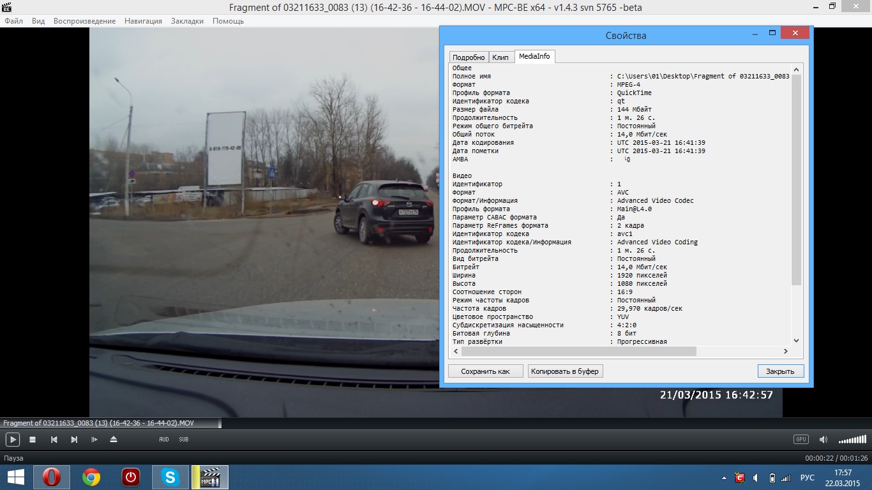Click the eject/open file icon

tap(114, 440)
